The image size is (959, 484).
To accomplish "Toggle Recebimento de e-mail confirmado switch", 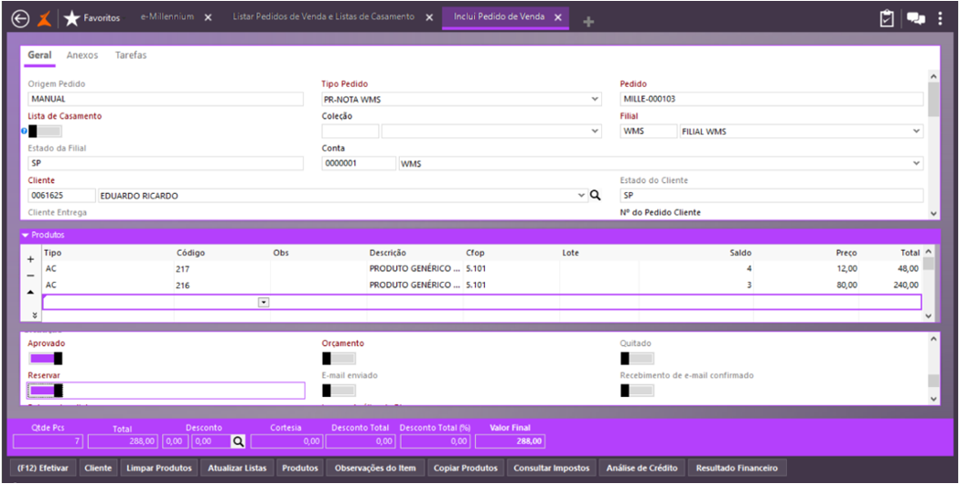I will 637,391.
